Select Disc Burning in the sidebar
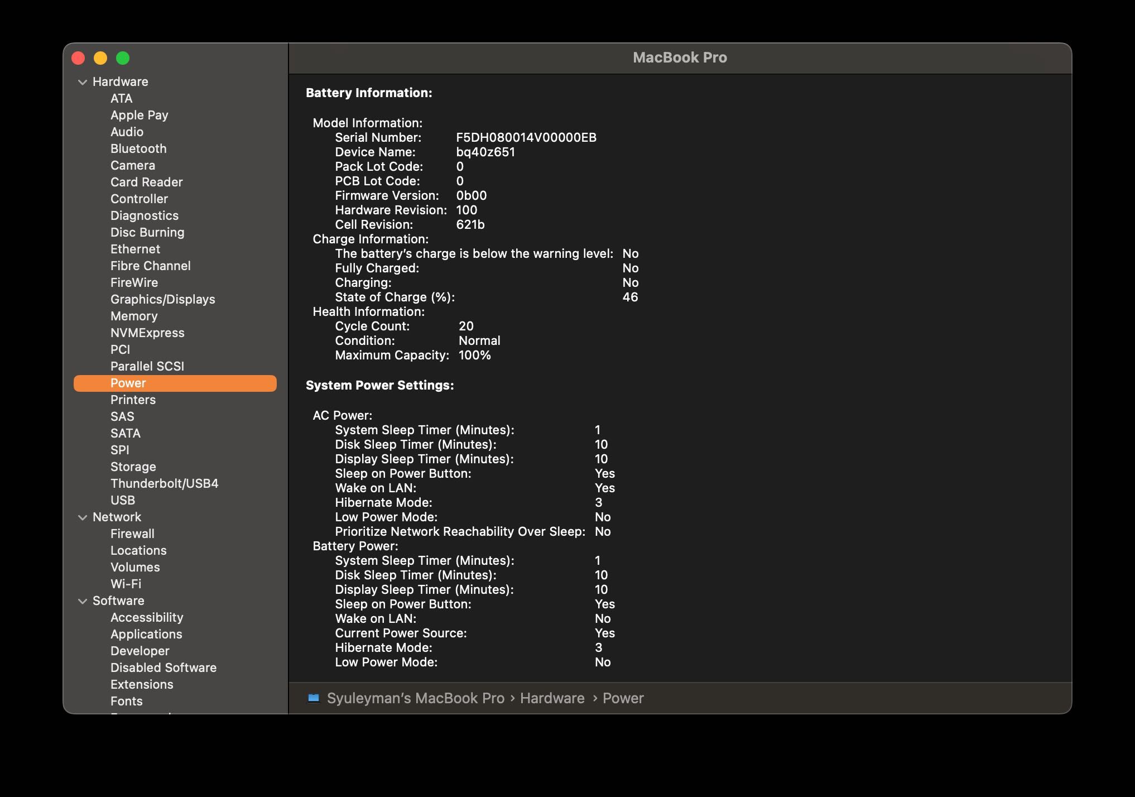Viewport: 1135px width, 797px height. click(147, 232)
